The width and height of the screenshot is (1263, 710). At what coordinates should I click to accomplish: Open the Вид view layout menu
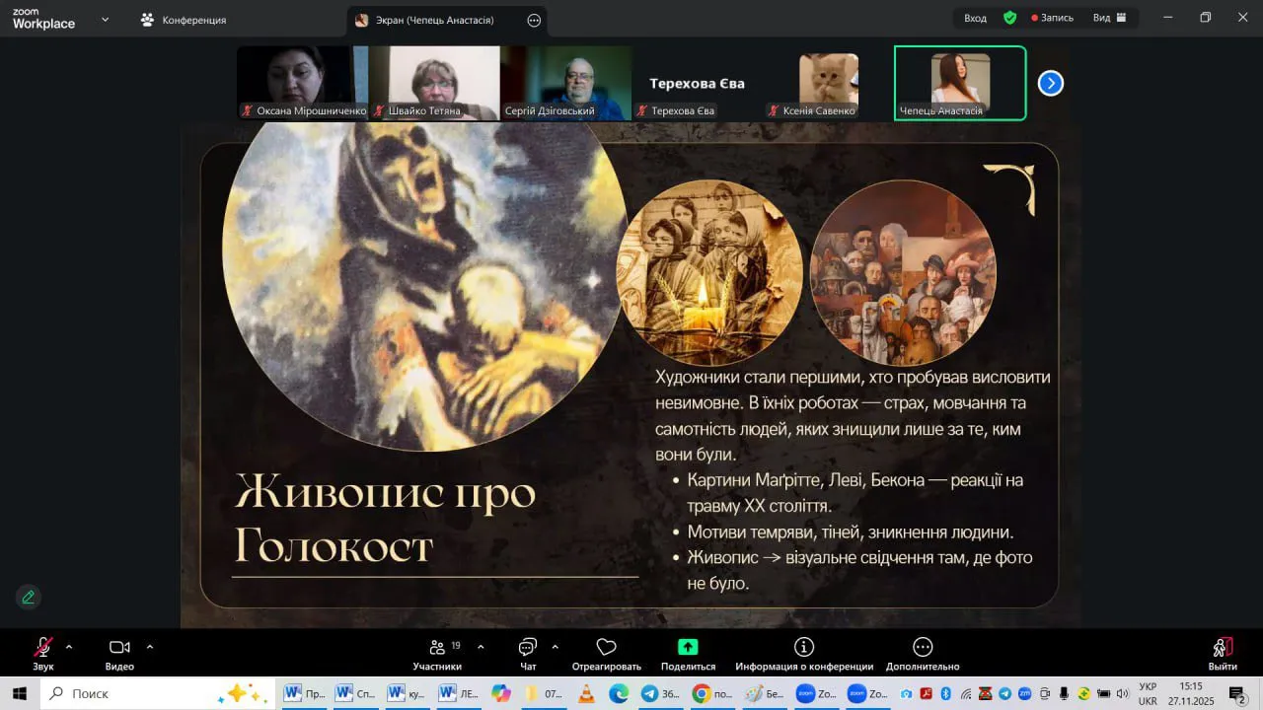pos(1109,18)
